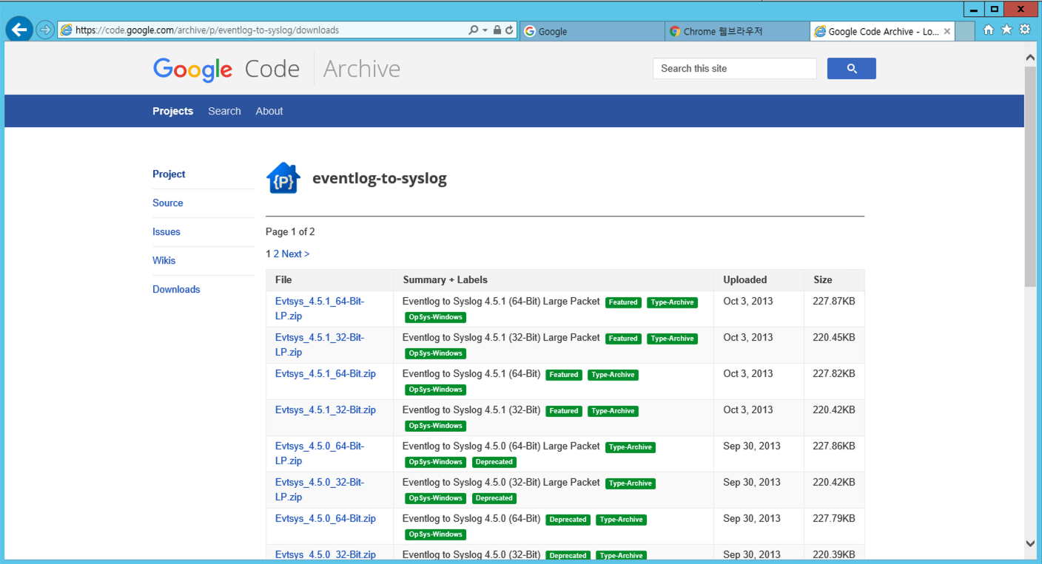
Task: Click the Page 1 of 2 text
Action: tap(290, 231)
